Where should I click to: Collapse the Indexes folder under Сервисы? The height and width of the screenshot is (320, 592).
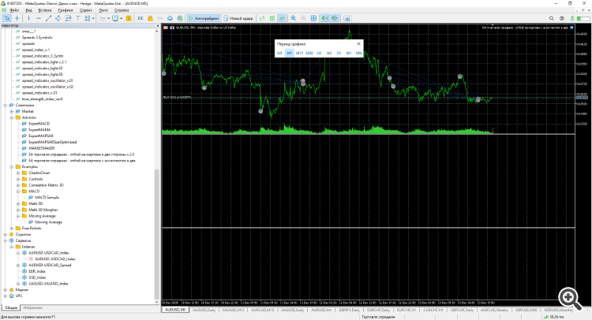pyautogui.click(x=12, y=247)
